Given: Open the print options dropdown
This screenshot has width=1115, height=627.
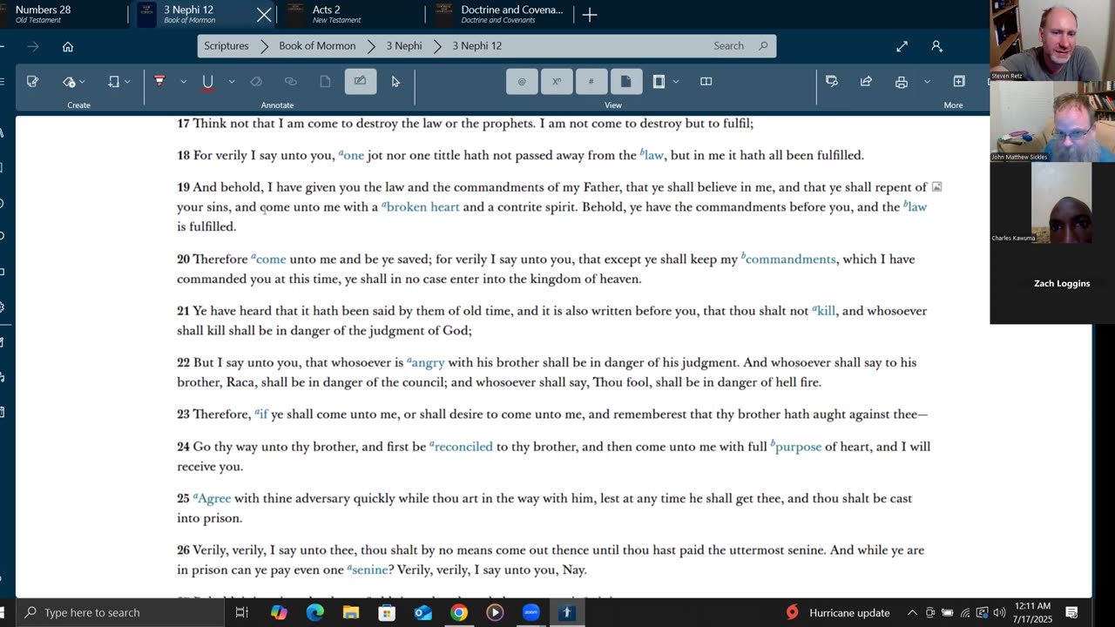Looking at the screenshot, I should (927, 82).
